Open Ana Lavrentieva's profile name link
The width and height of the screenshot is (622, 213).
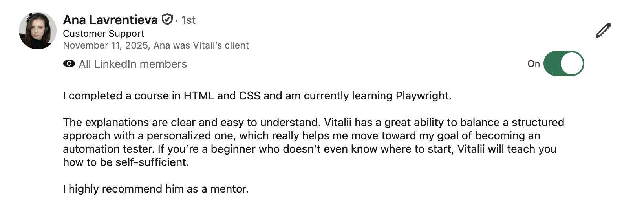click(x=110, y=20)
